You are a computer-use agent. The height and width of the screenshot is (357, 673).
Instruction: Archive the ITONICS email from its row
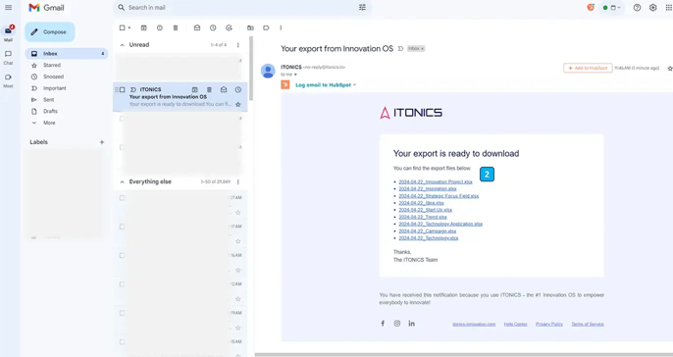[195, 89]
